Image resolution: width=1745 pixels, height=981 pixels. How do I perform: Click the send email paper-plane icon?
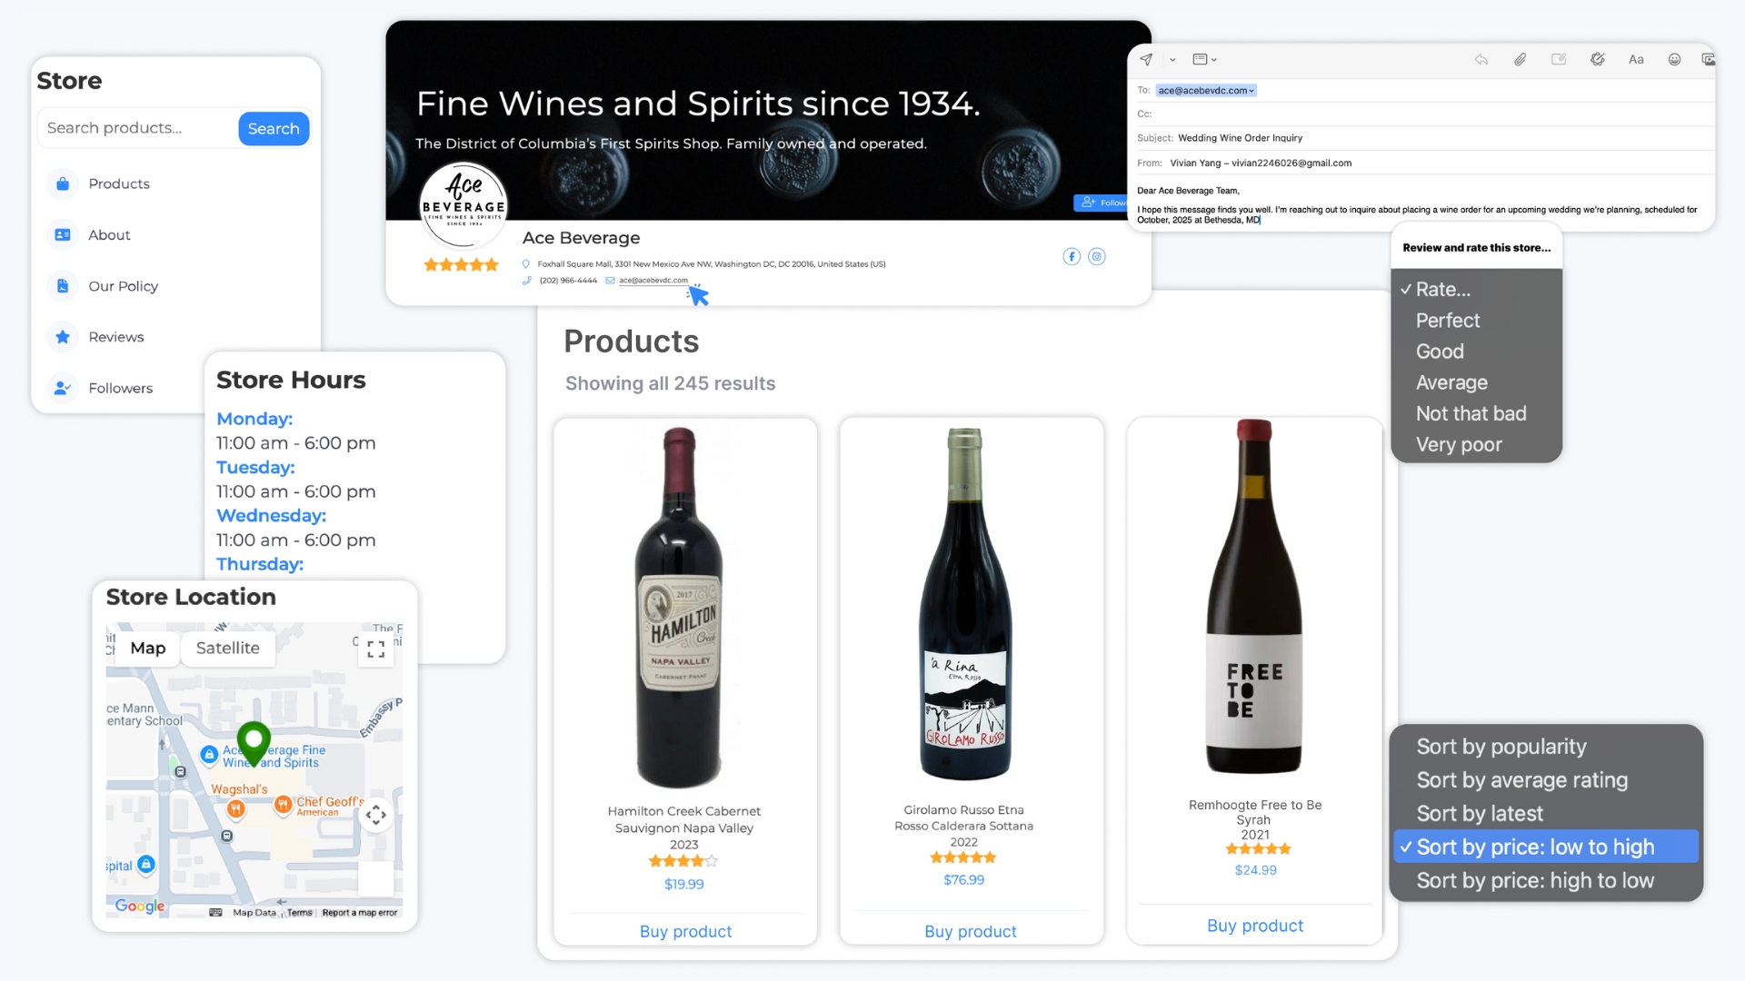pos(1146,60)
